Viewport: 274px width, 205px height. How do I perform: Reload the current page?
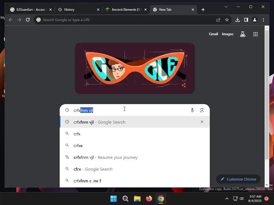point(28,20)
